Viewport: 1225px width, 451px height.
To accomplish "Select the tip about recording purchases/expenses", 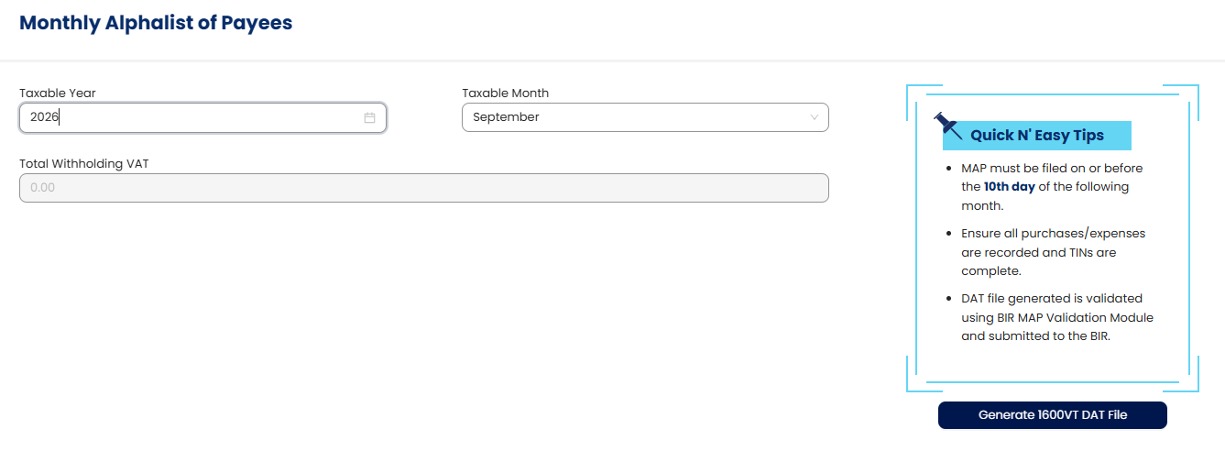I will (x=1053, y=252).
